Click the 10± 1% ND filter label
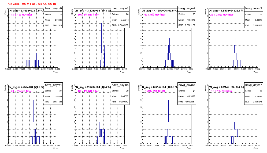The height and width of the screenshot is (153, 267). [222, 91]
